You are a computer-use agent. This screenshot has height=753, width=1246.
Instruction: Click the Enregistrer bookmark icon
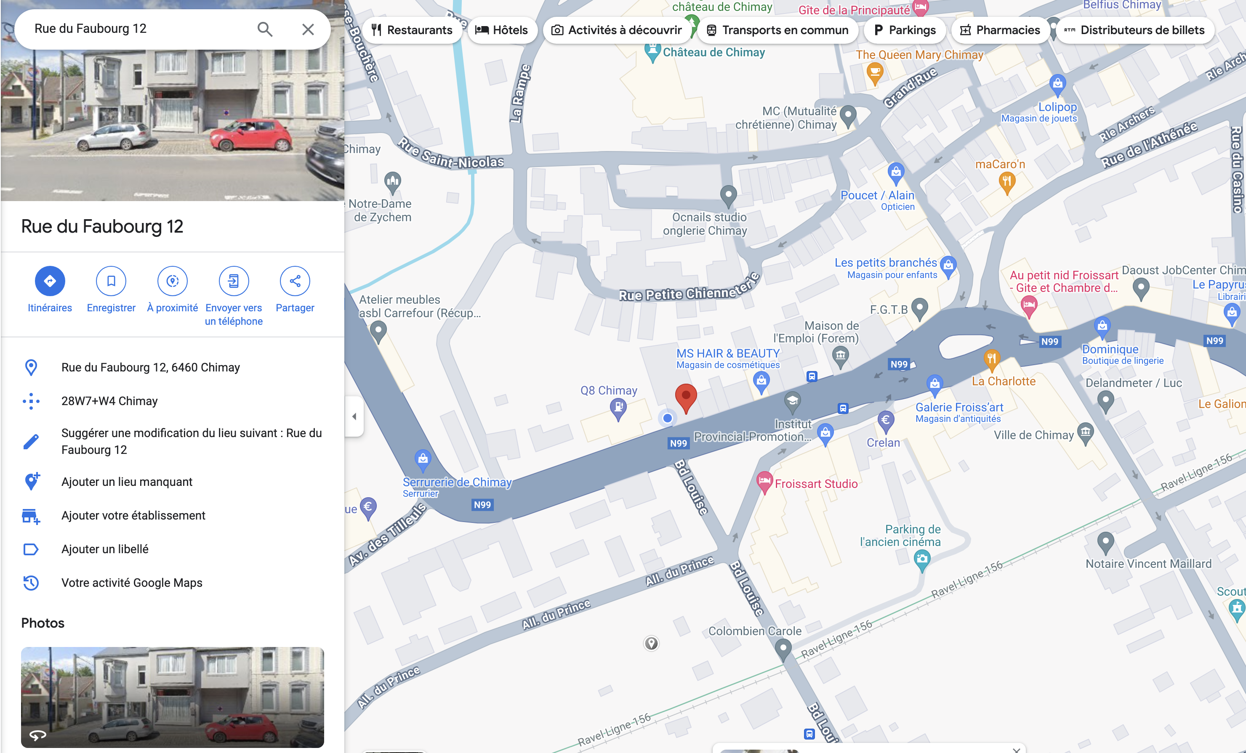tap(111, 281)
